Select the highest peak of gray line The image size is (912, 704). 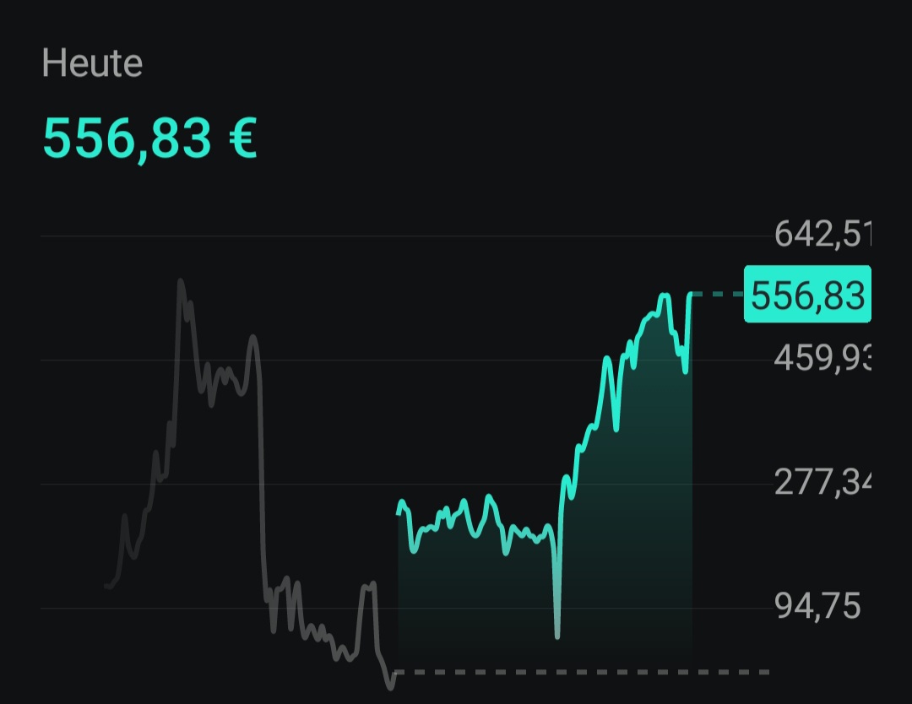[181, 282]
